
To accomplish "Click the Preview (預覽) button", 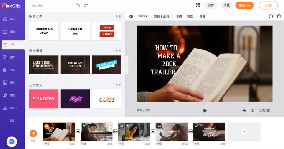I will coord(226,5).
